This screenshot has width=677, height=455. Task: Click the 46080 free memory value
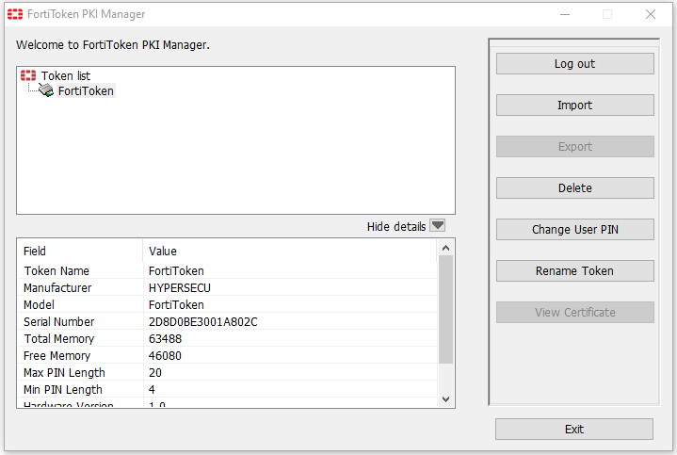point(165,356)
